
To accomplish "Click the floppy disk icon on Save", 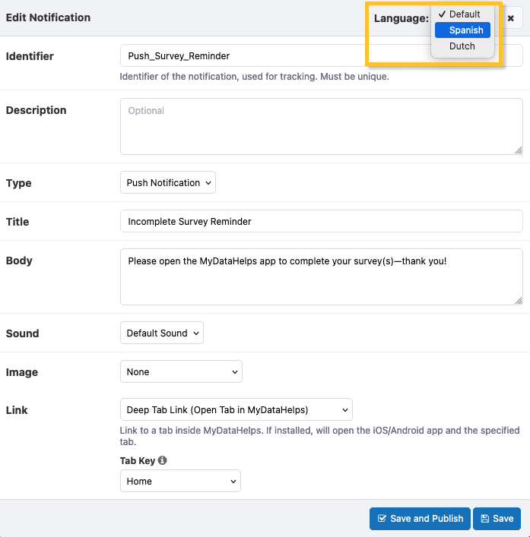I will pos(484,519).
